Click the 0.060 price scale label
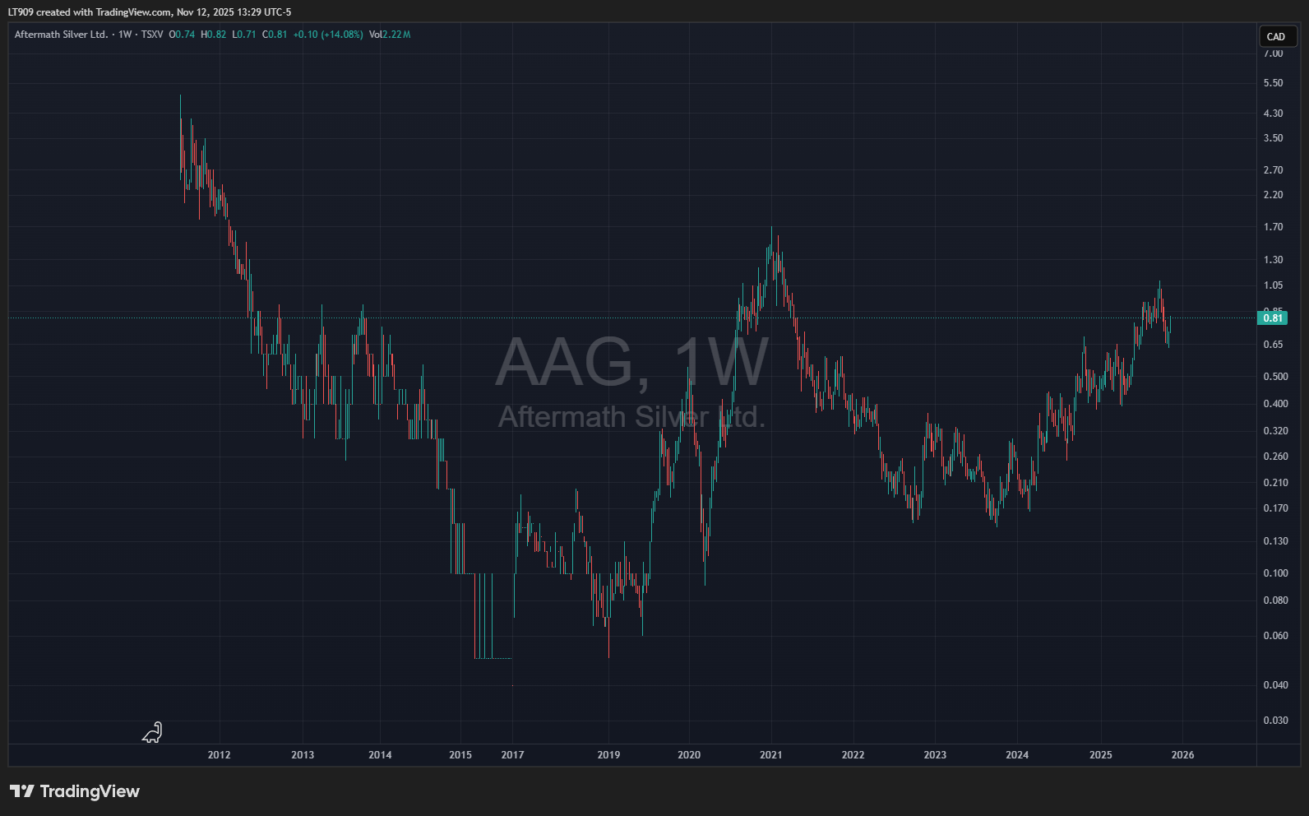 [x=1275, y=636]
